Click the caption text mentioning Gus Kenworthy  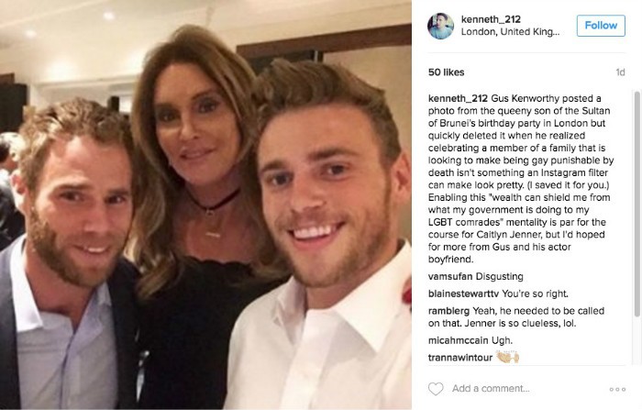point(521,179)
